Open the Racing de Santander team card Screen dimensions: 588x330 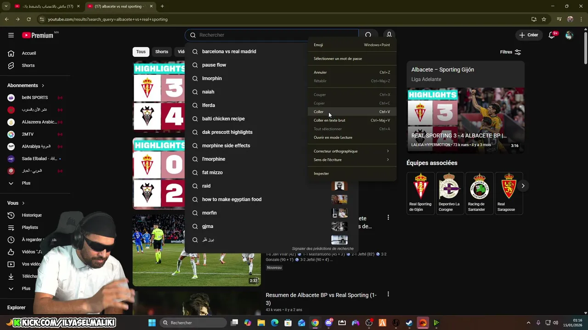479,193
